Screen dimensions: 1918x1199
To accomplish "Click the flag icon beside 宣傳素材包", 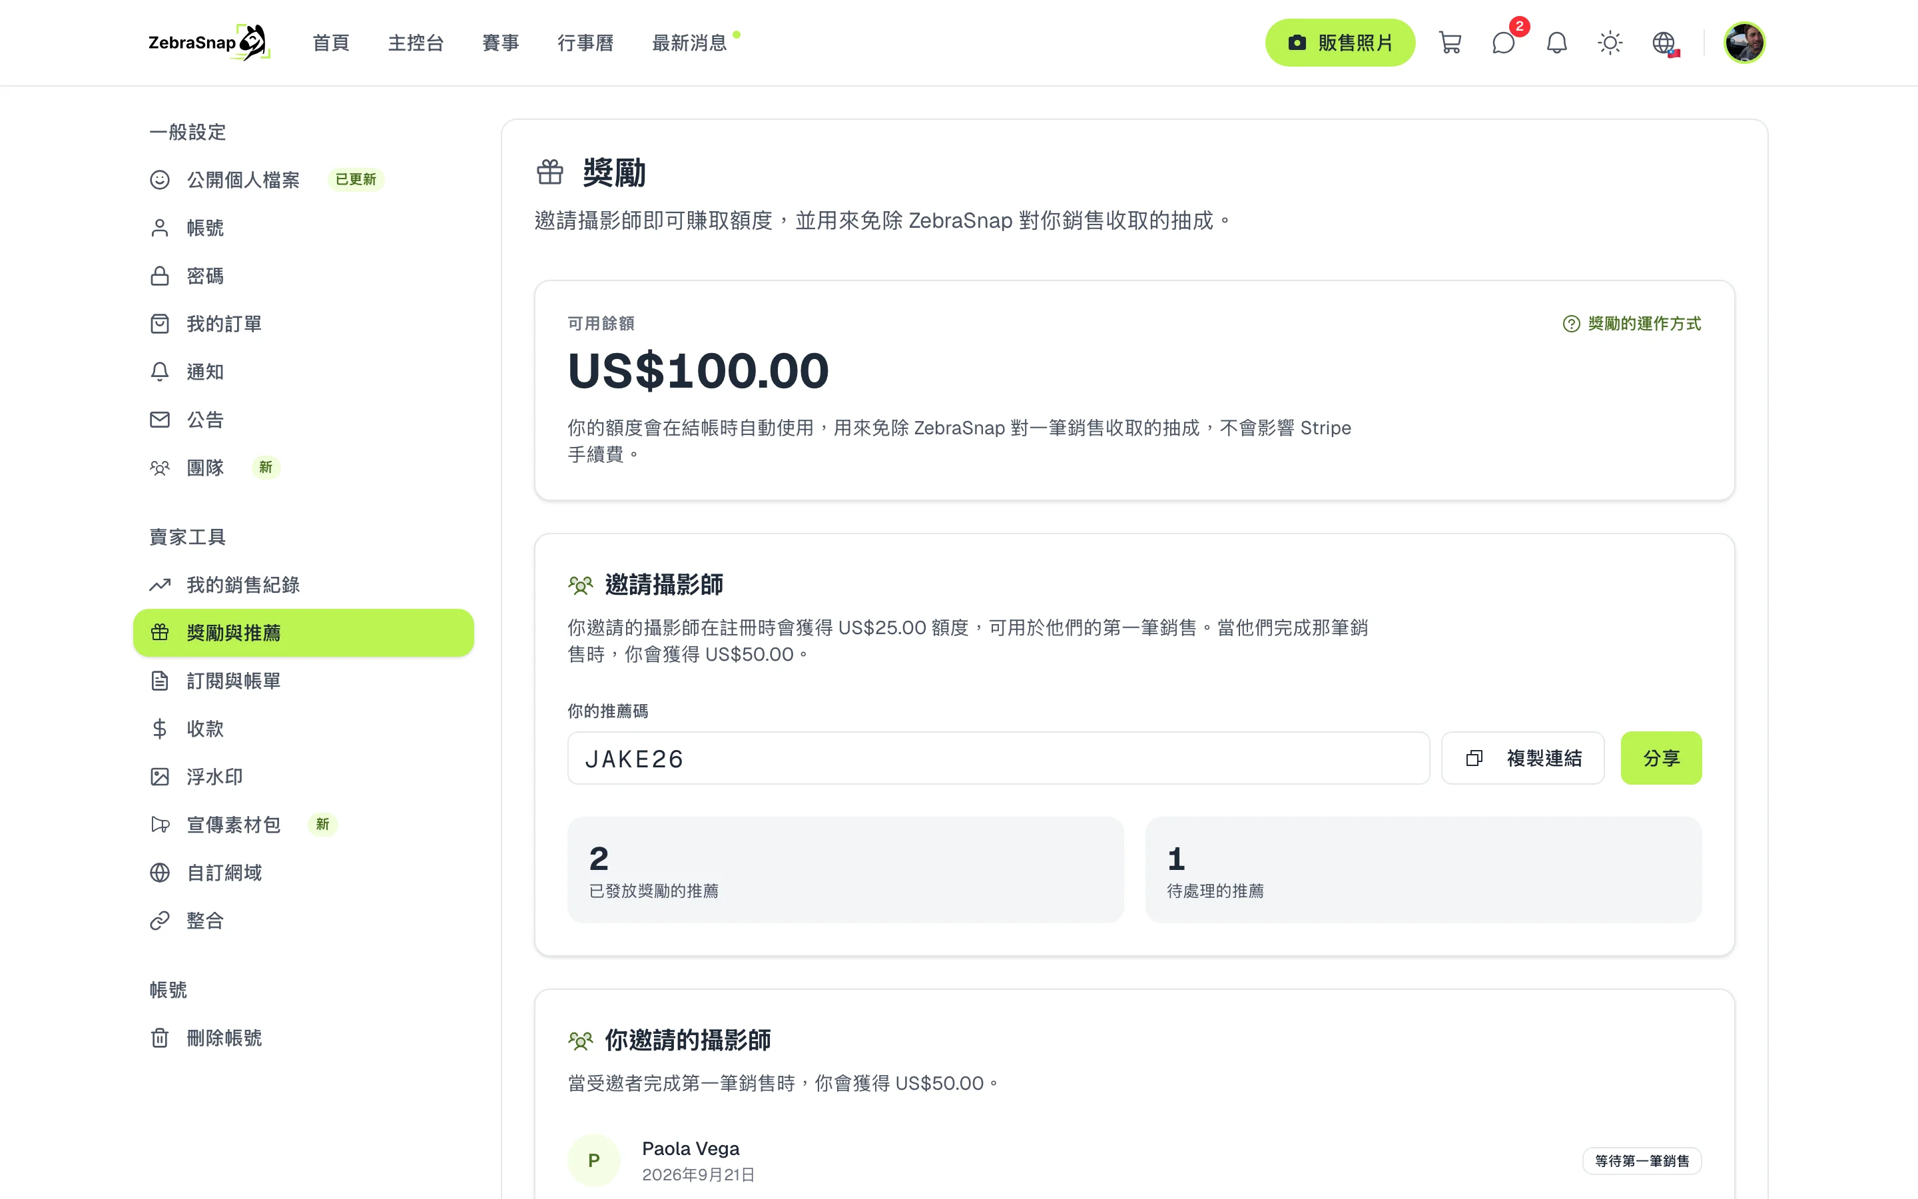I will pos(160,825).
